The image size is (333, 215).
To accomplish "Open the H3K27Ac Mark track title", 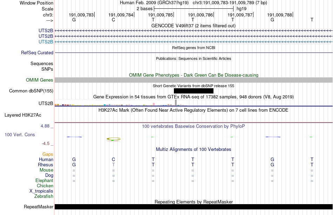I will [193, 110].
